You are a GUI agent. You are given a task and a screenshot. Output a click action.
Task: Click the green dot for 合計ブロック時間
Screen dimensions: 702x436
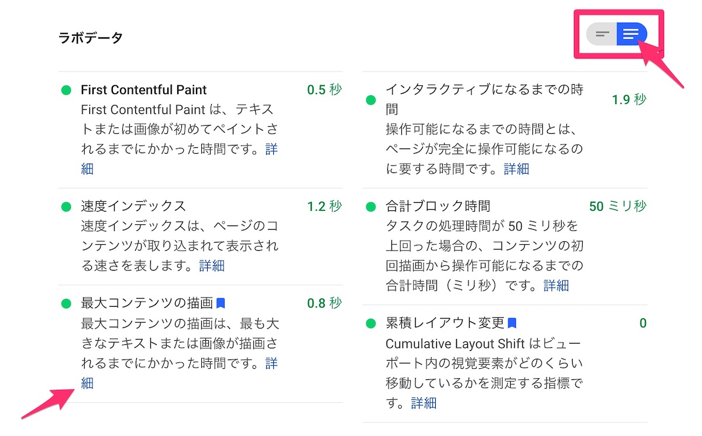[371, 206]
